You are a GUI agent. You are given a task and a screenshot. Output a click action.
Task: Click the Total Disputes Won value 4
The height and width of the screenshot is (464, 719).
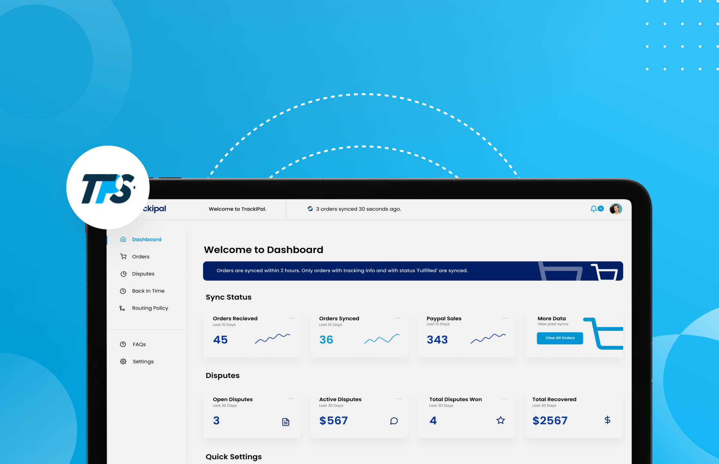[x=433, y=421]
